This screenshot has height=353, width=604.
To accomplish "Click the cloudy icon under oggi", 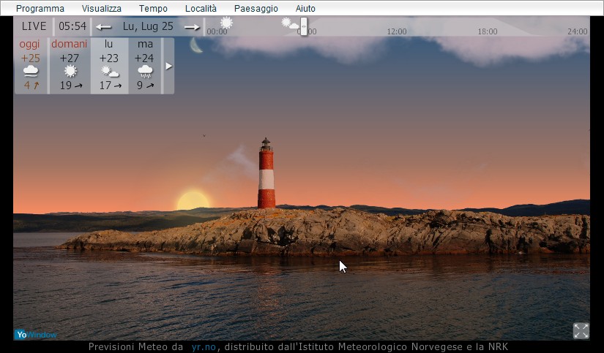I will coord(31,71).
